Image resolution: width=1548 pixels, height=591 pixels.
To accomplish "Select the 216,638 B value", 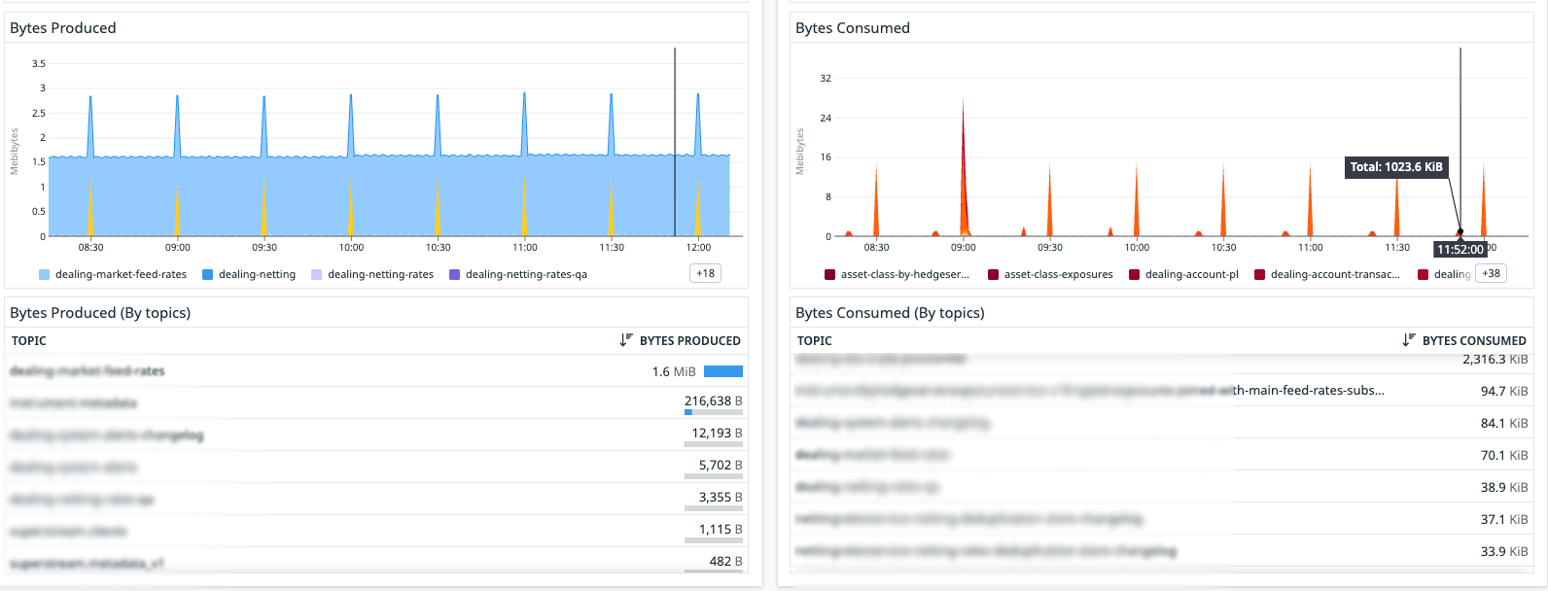I will coord(714,400).
